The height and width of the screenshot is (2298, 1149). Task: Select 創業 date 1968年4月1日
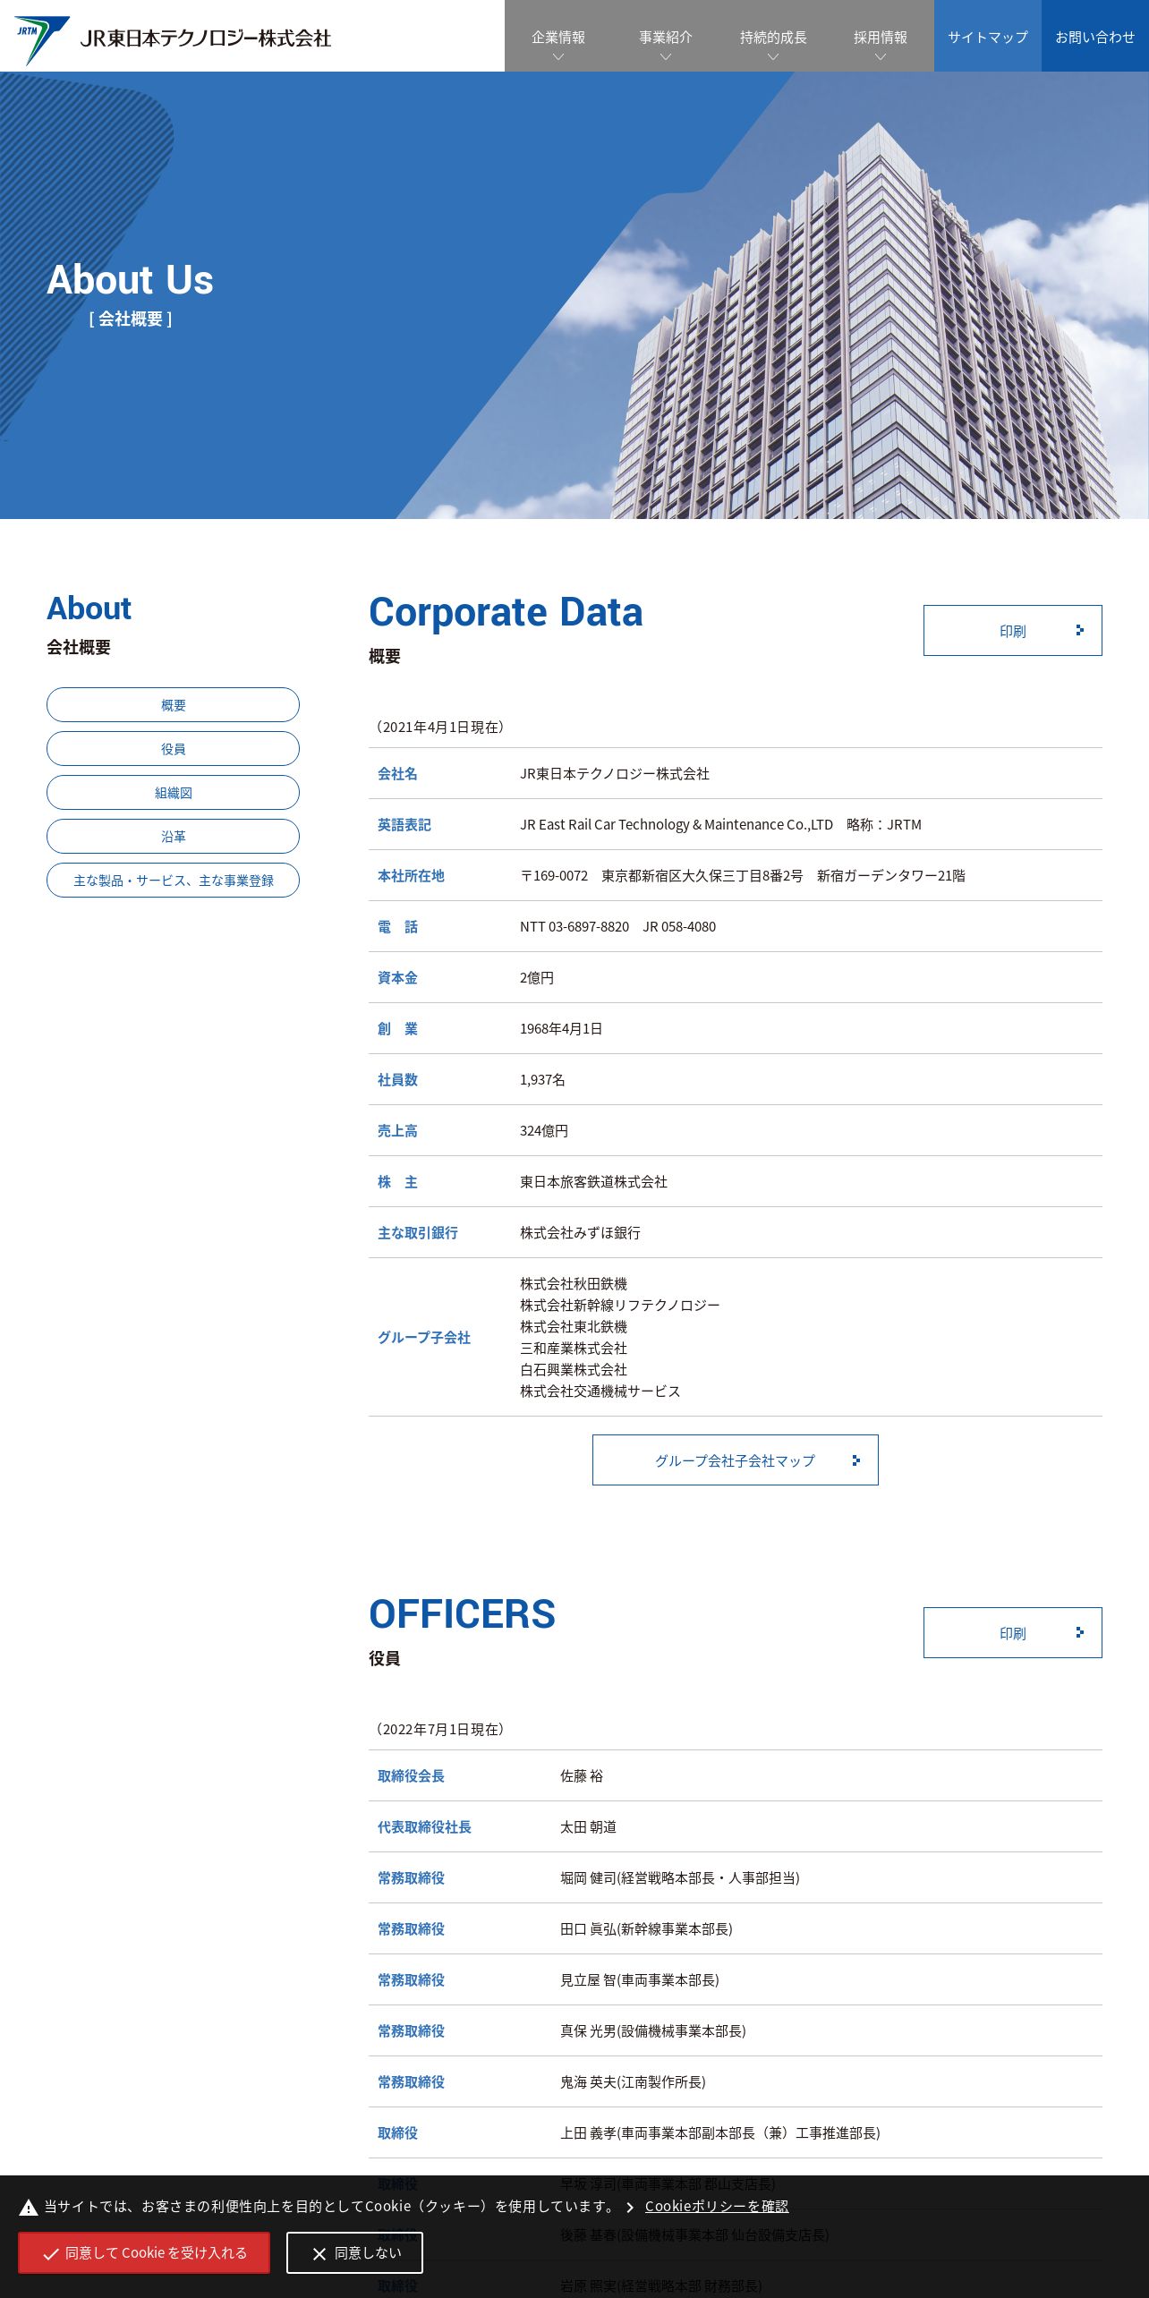pyautogui.click(x=561, y=1029)
